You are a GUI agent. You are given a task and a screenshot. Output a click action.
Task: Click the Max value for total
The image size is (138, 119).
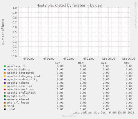point(129,109)
